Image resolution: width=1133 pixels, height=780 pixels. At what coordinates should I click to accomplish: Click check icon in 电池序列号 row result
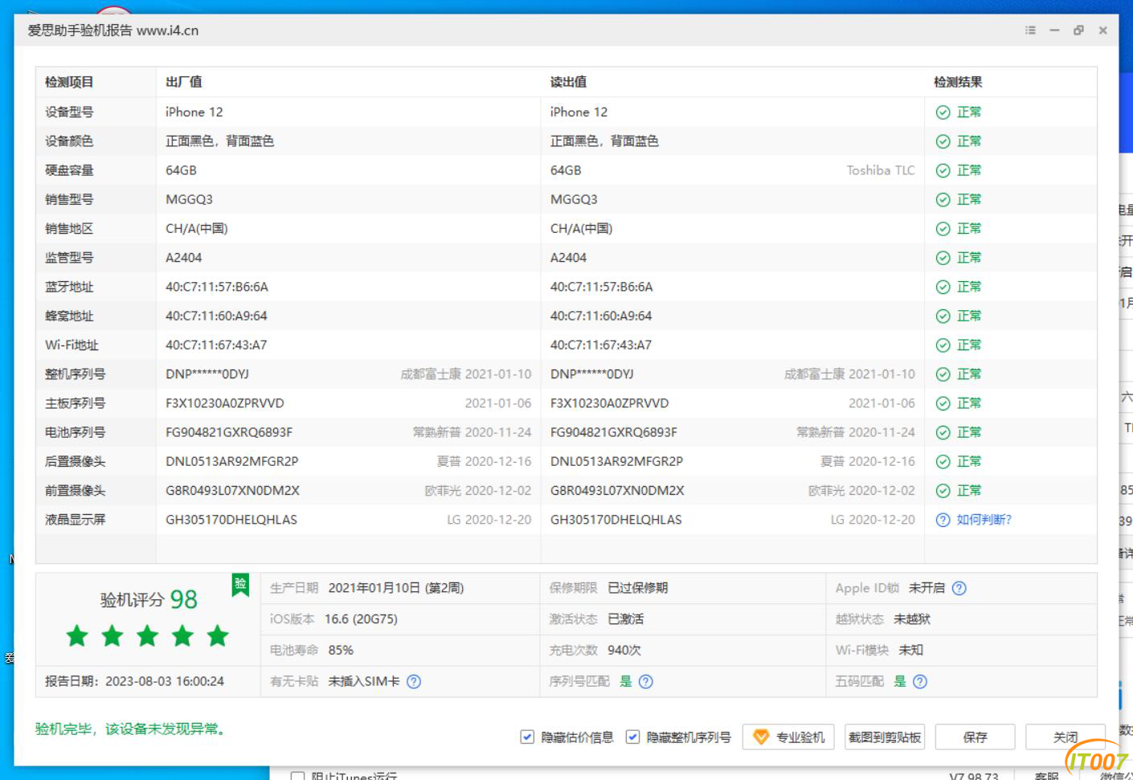[x=943, y=432]
